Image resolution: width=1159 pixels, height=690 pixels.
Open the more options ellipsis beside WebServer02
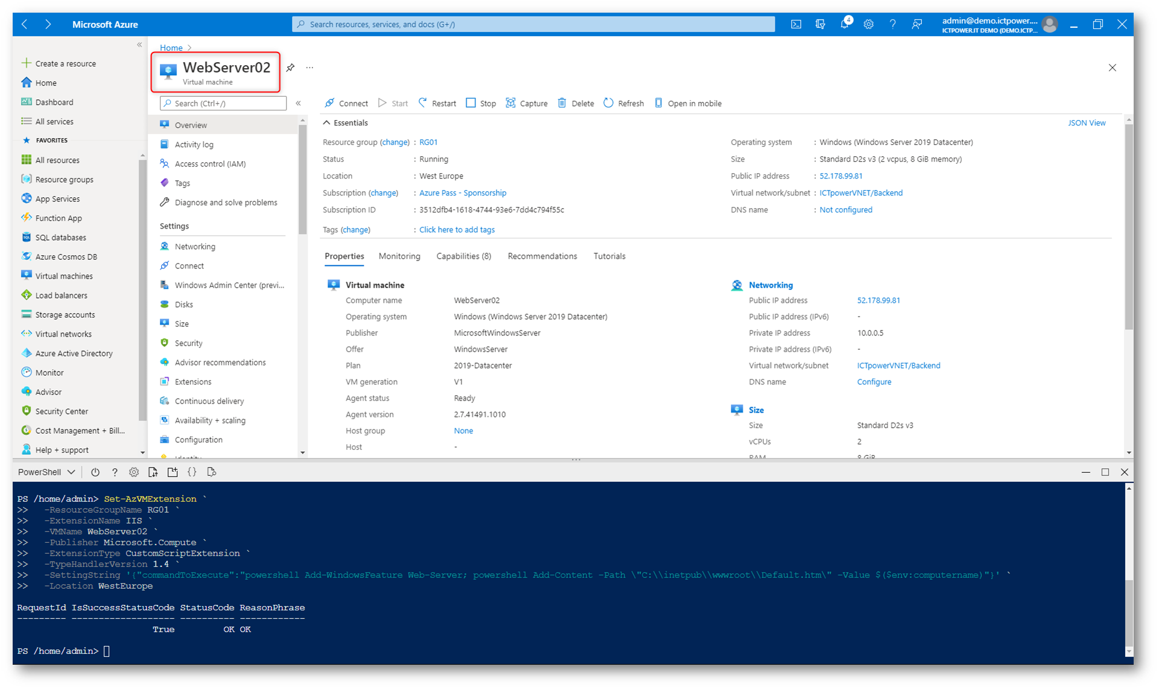pyautogui.click(x=310, y=68)
